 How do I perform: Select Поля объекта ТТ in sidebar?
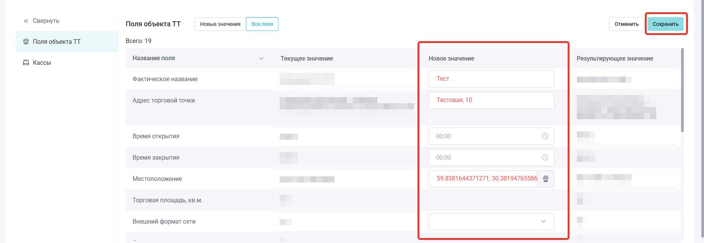[x=57, y=42]
